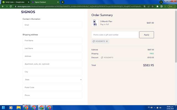177x110 pixels.
Task: Click the page vertical scrollbar
Action: (176, 37)
